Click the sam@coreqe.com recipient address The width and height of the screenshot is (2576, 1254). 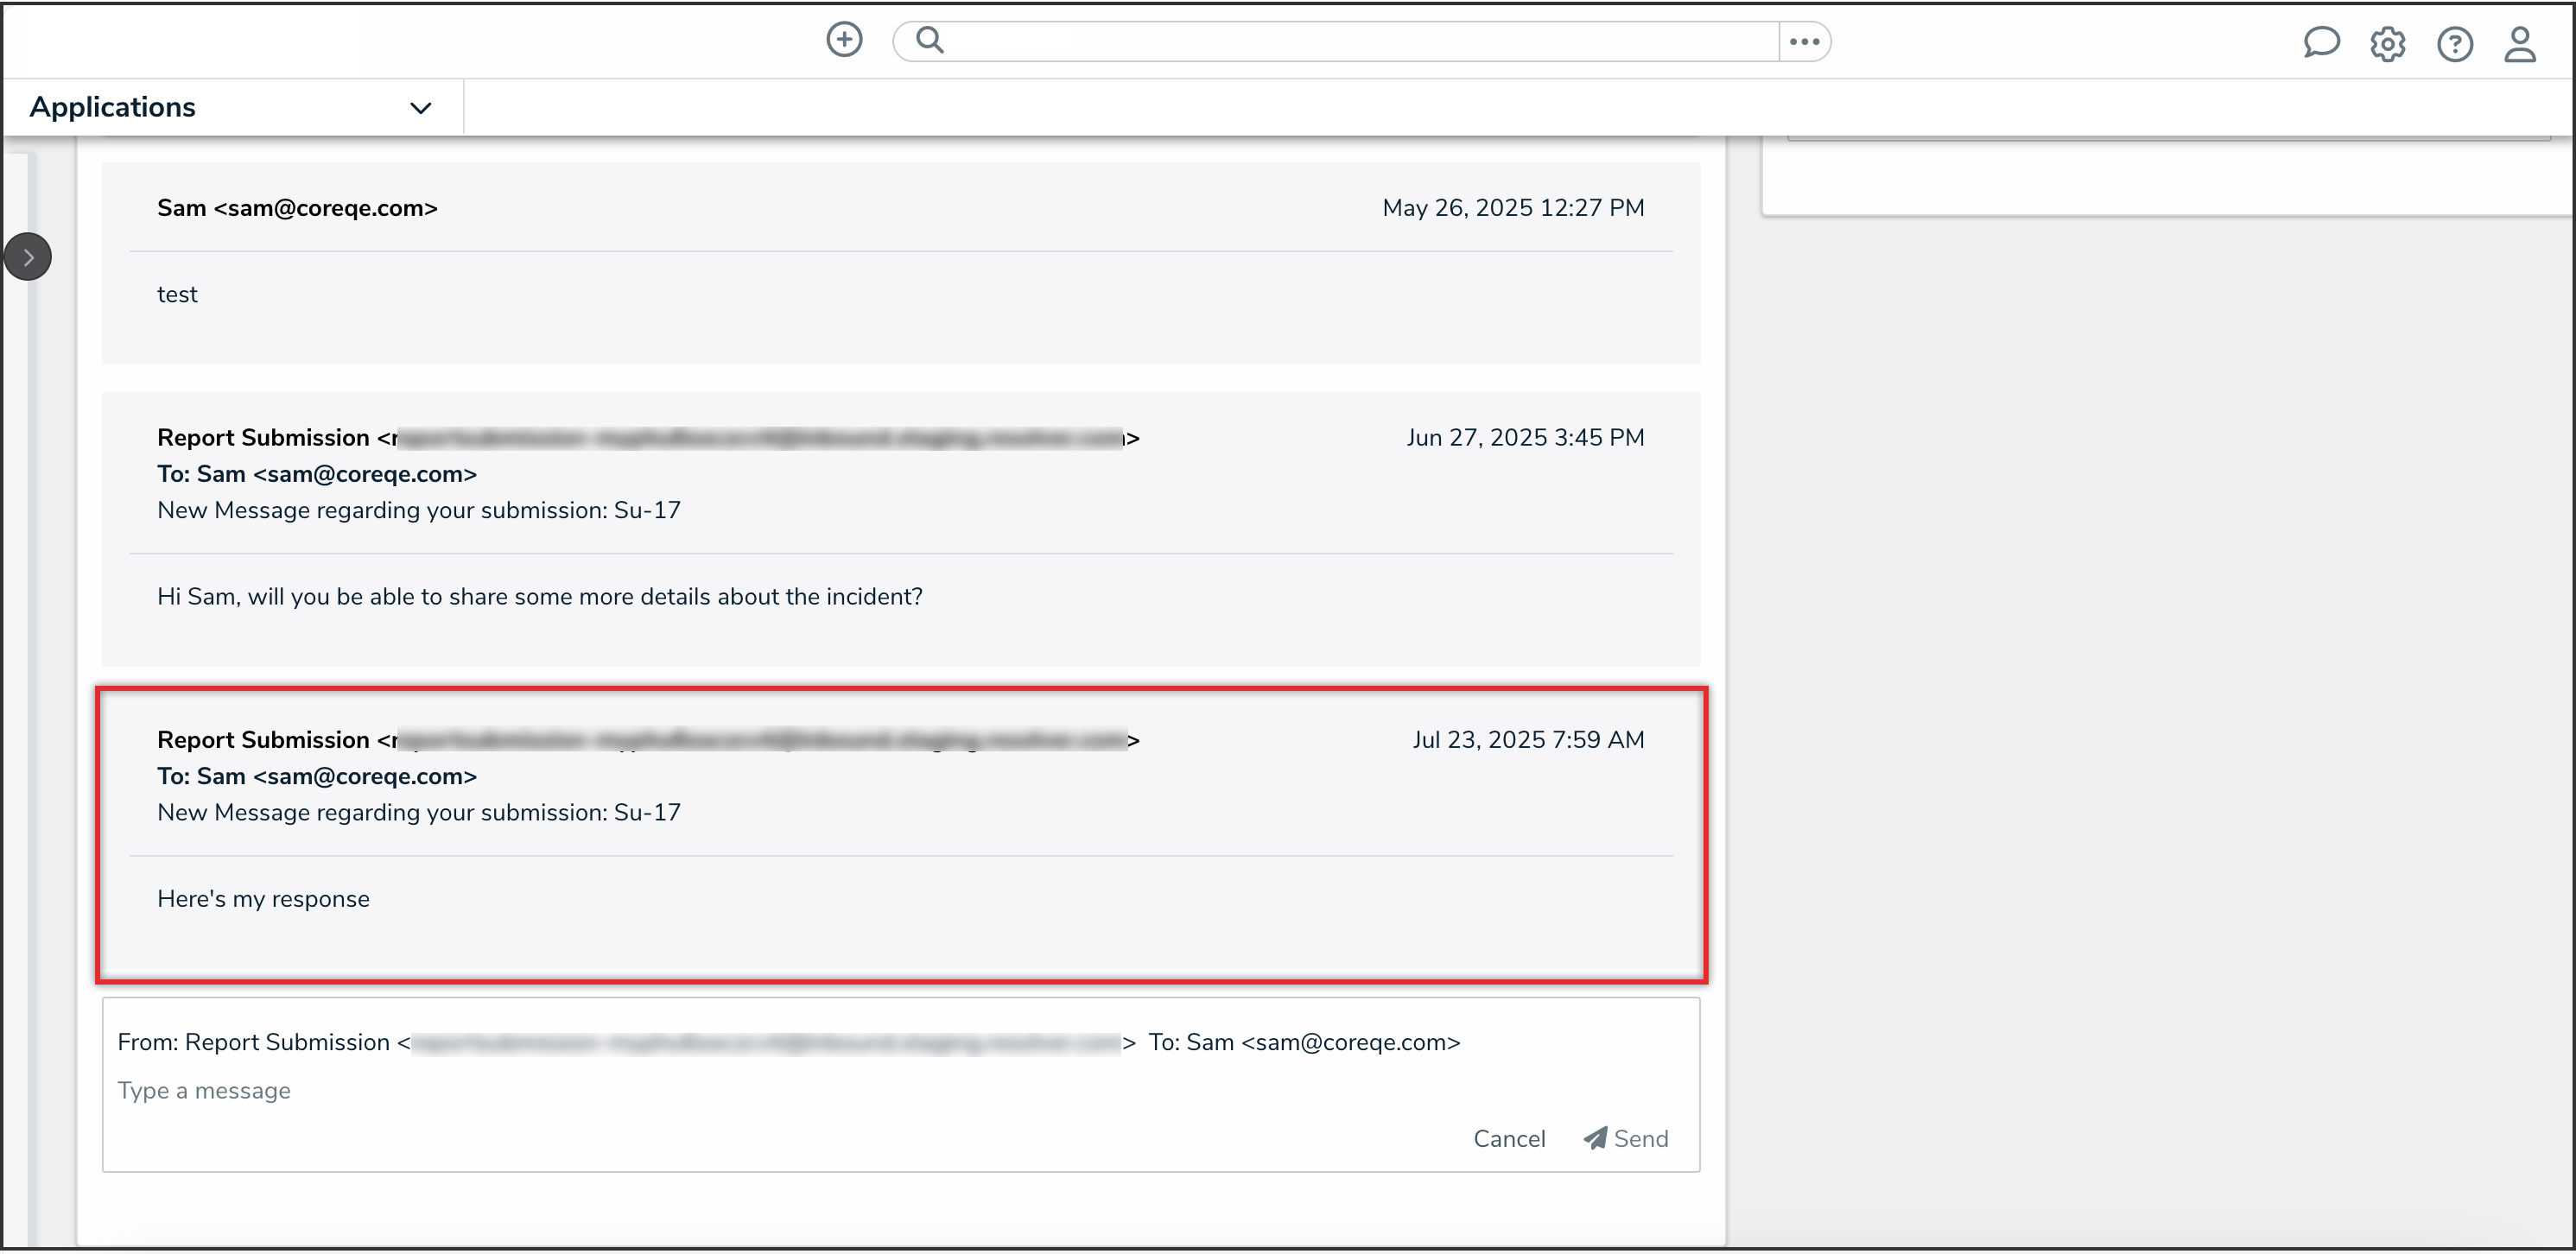click(1349, 1042)
